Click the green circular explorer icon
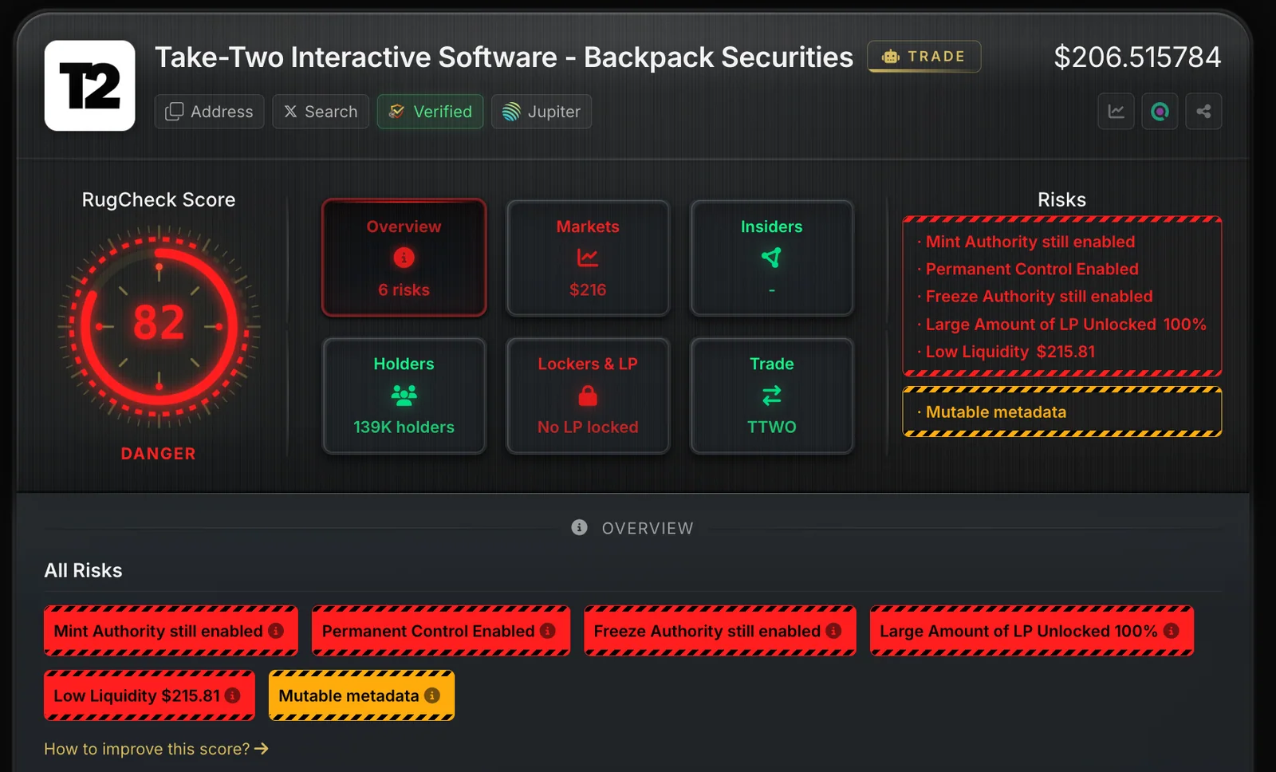 pyautogui.click(x=1160, y=112)
